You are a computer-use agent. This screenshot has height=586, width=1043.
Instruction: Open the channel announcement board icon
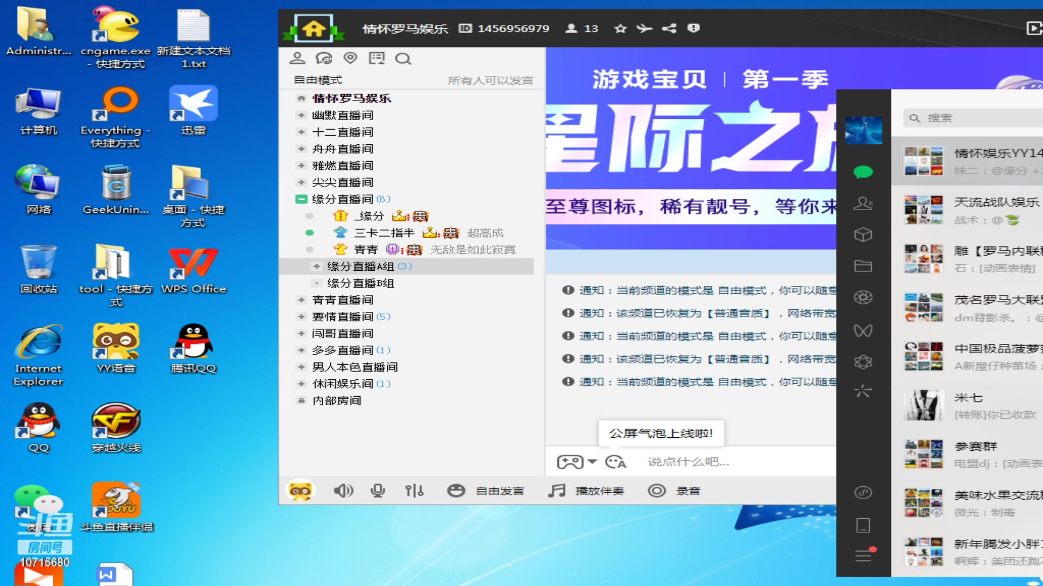tap(376, 58)
